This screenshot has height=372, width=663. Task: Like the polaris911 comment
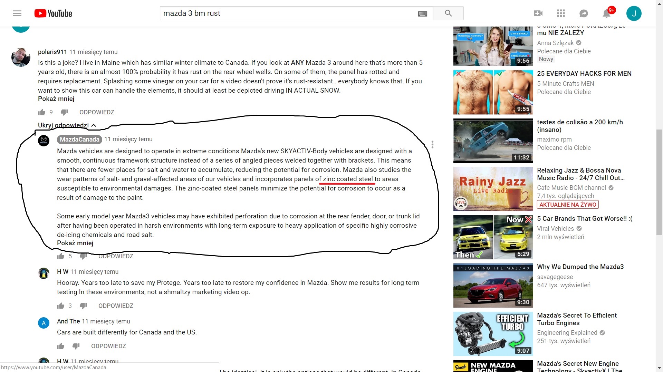coord(42,112)
